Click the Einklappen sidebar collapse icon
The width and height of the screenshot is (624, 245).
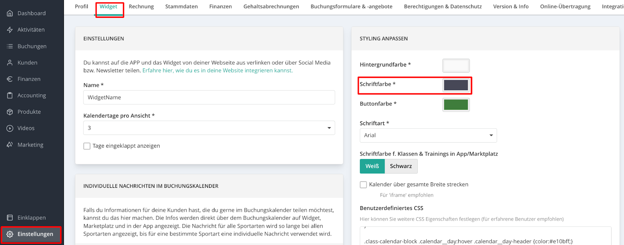[10, 218]
